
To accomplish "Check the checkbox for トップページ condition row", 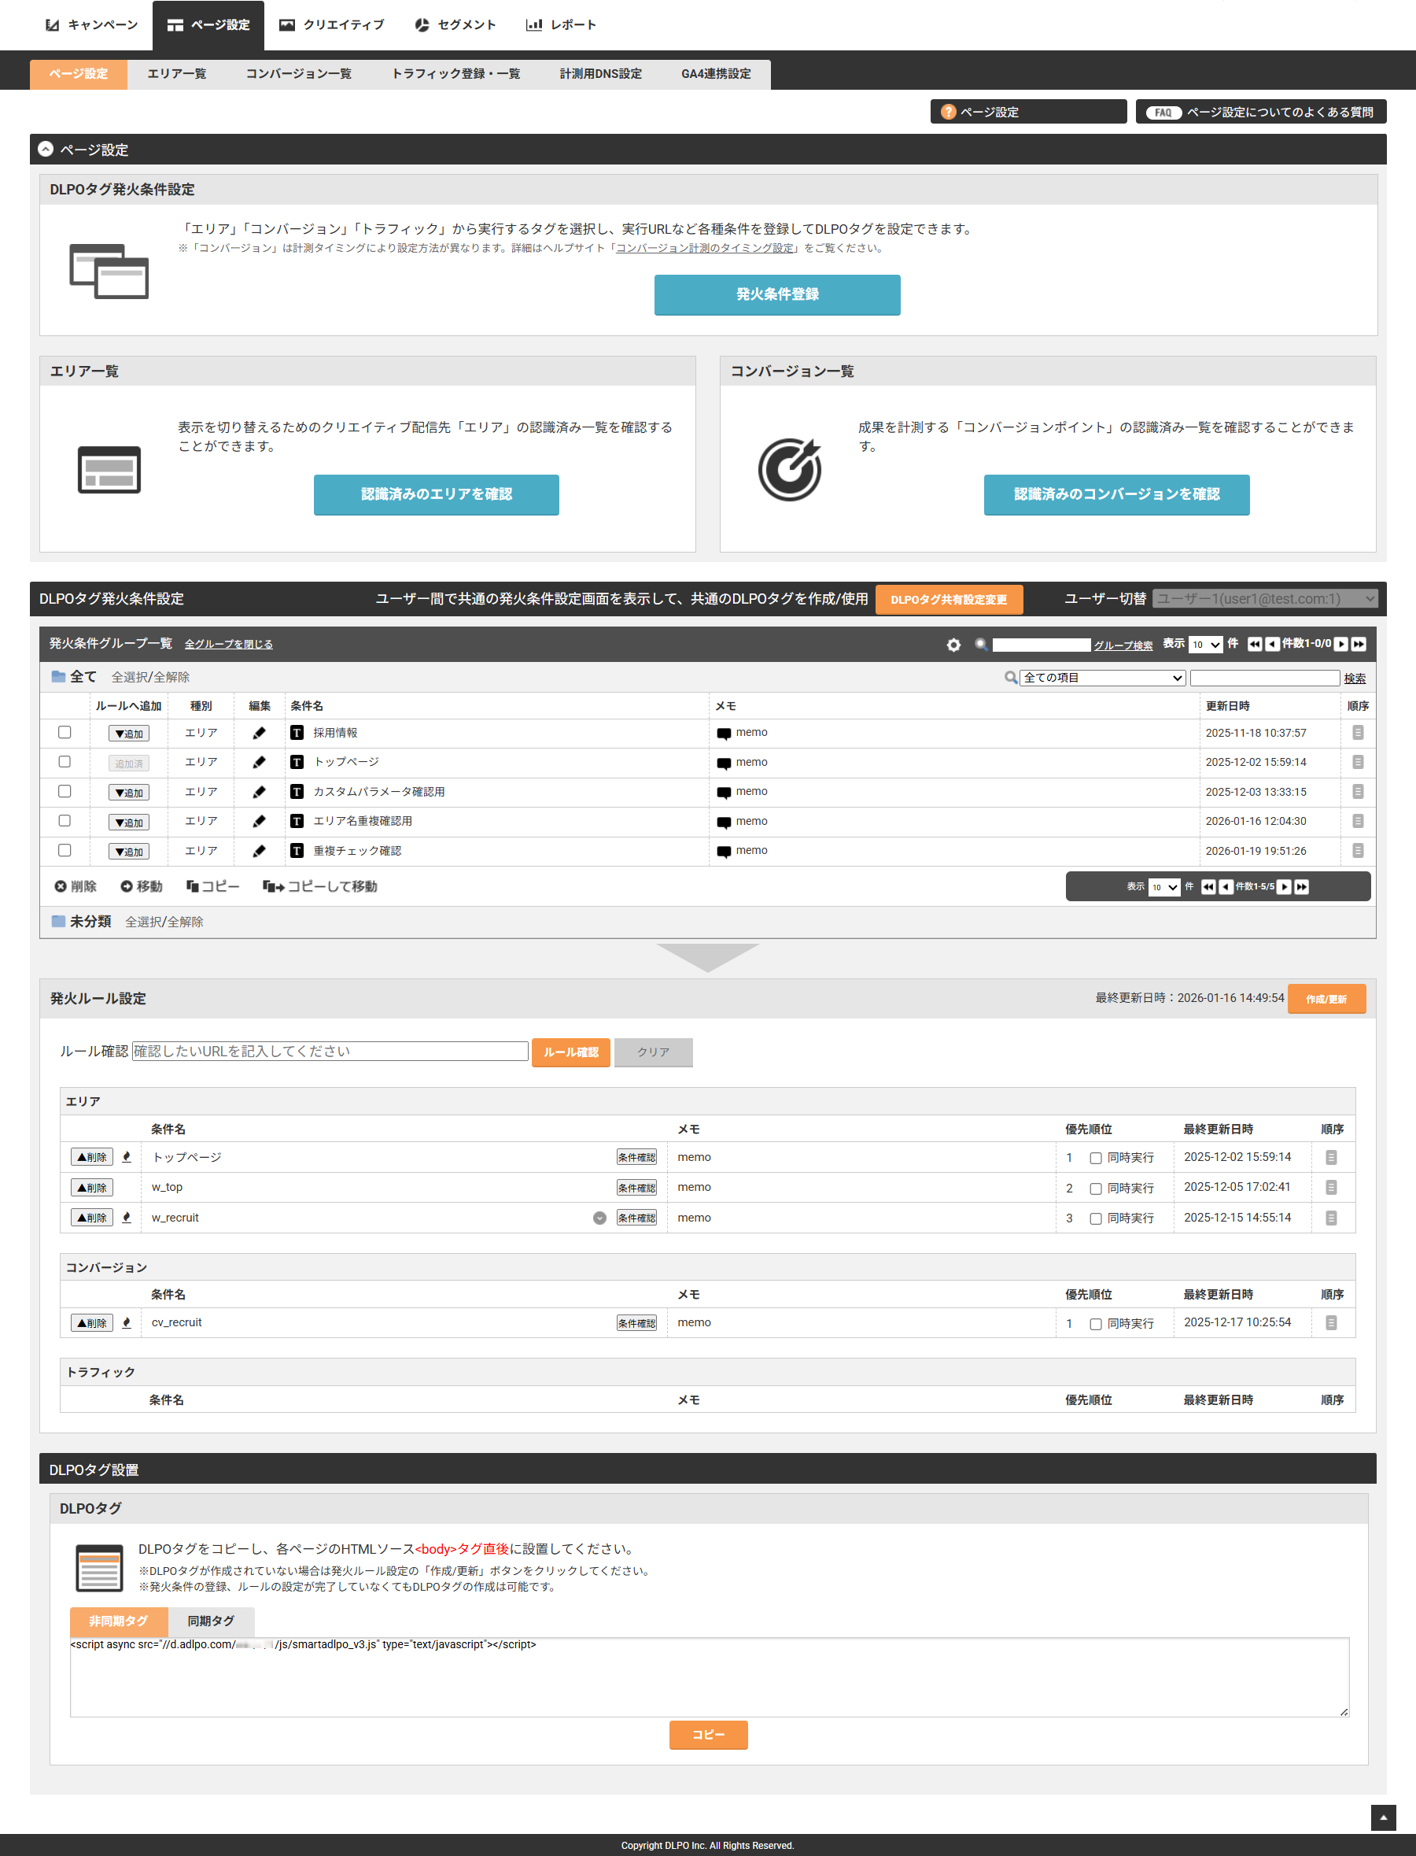I will (64, 762).
